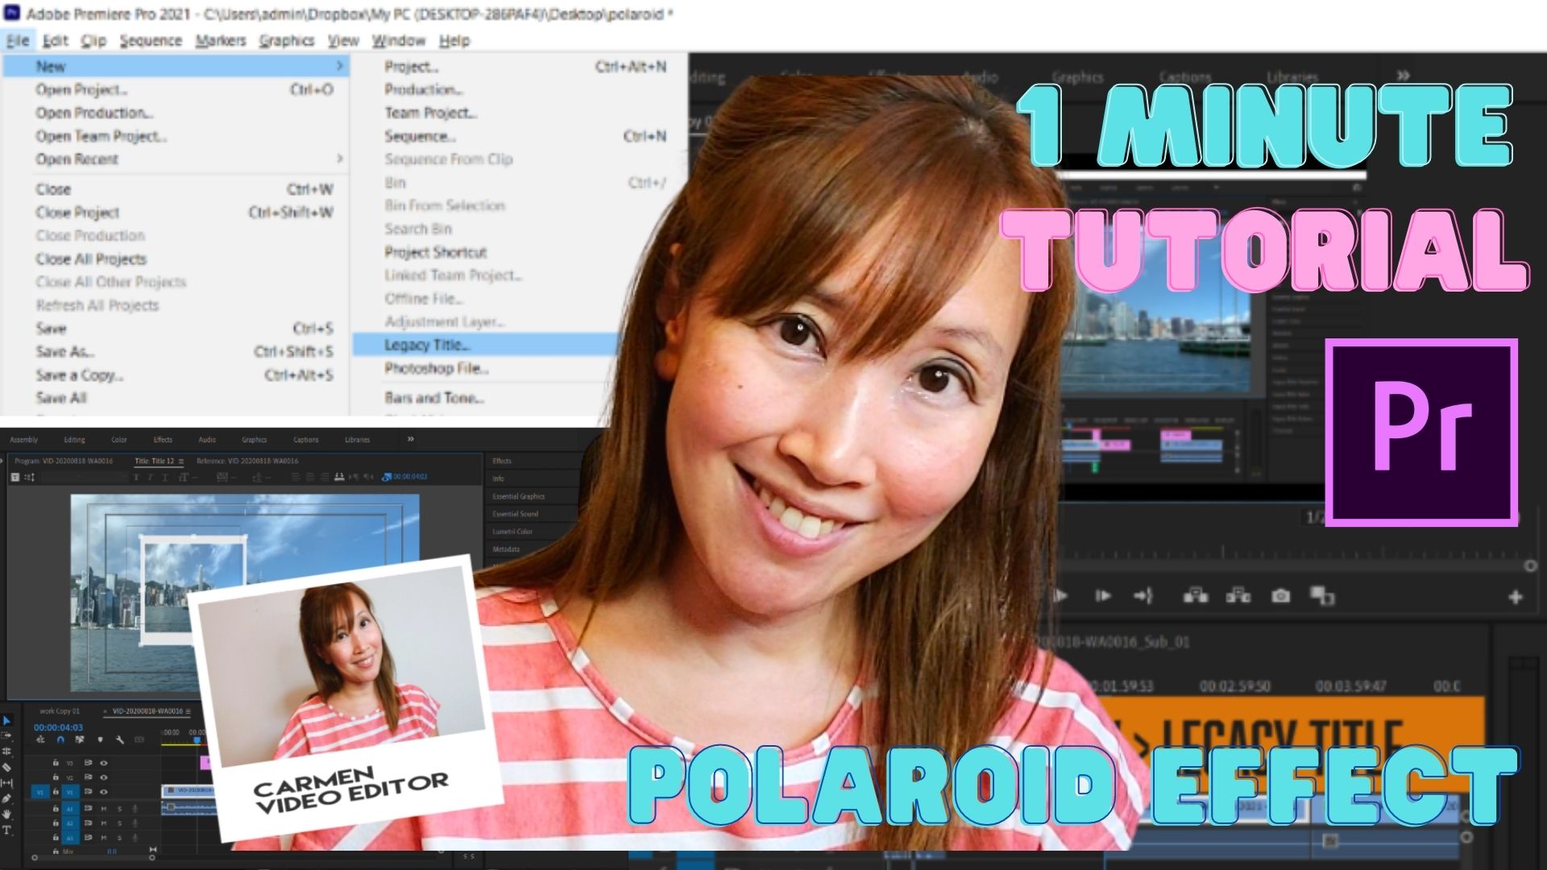Click insert and overwrite as nests icon

pos(40,739)
